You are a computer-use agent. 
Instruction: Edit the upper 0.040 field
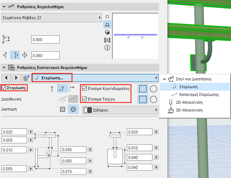(x=140, y=157)
